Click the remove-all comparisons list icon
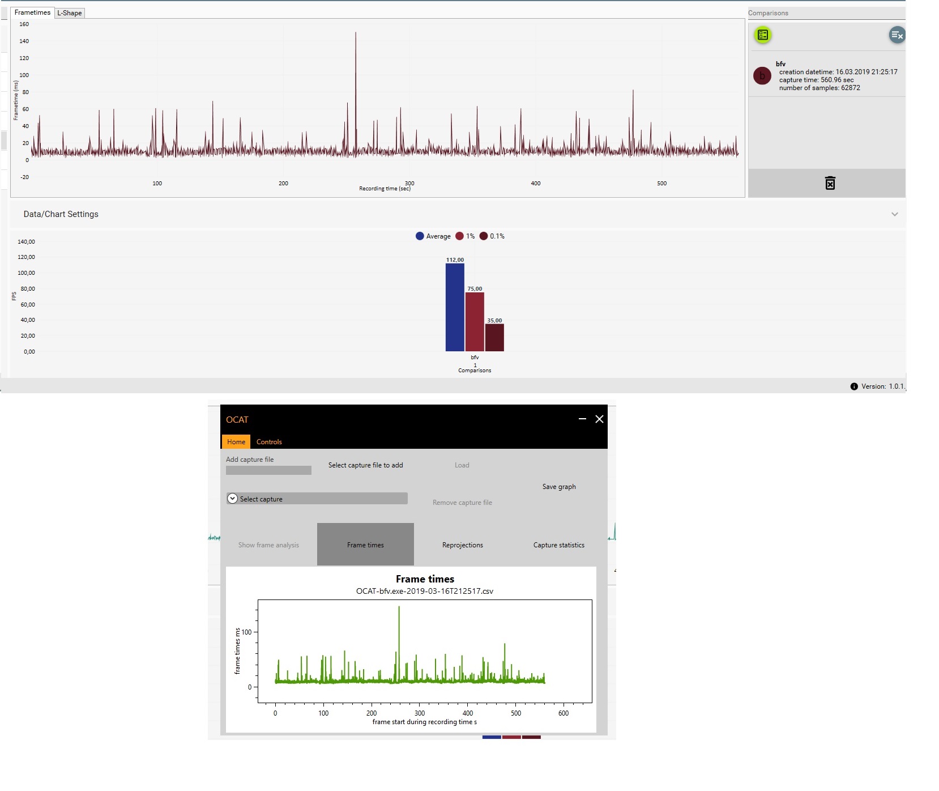 [x=897, y=35]
